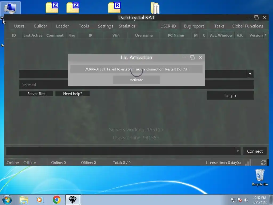The width and height of the screenshot is (273, 205).
Task: Expand the login account dropdown arrow
Action: tap(250, 74)
